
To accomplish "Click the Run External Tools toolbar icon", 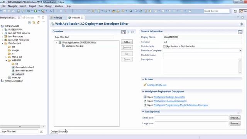I will tap(43, 11).
